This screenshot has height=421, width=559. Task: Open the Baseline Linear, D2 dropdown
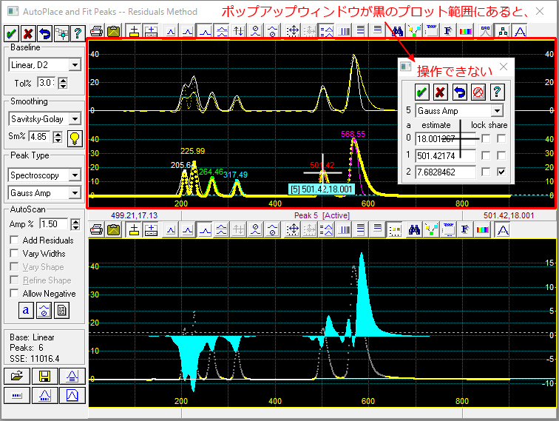pos(74,65)
